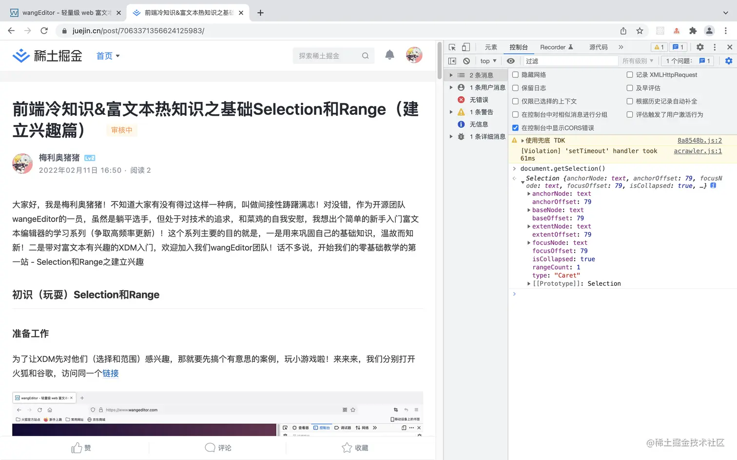Share this page via address bar icon

[x=623, y=31]
